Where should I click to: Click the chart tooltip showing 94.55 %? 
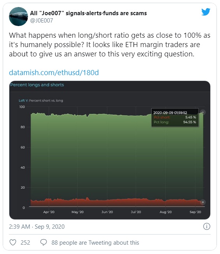[x=175, y=117]
